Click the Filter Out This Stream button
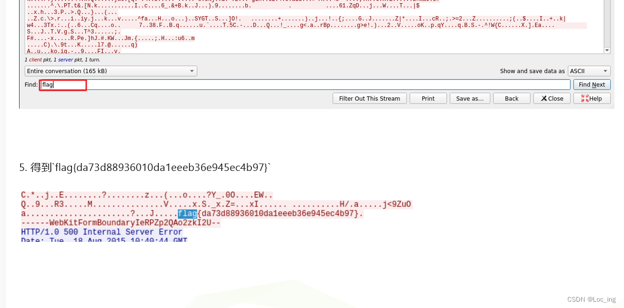This screenshot has width=624, height=308. (369, 98)
